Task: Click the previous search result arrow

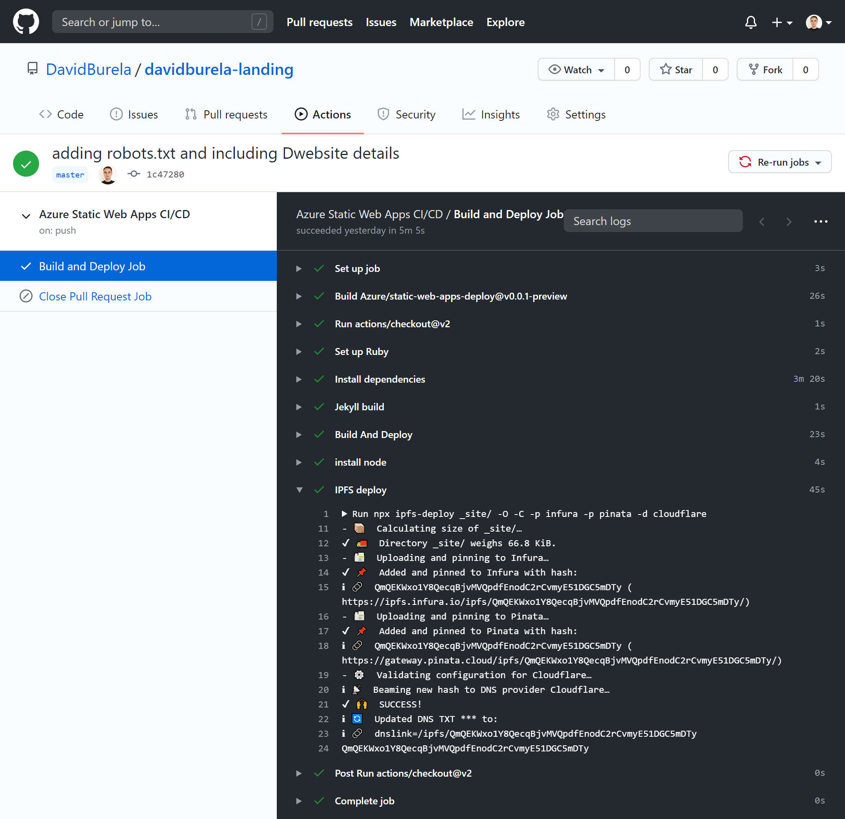Action: (x=762, y=221)
